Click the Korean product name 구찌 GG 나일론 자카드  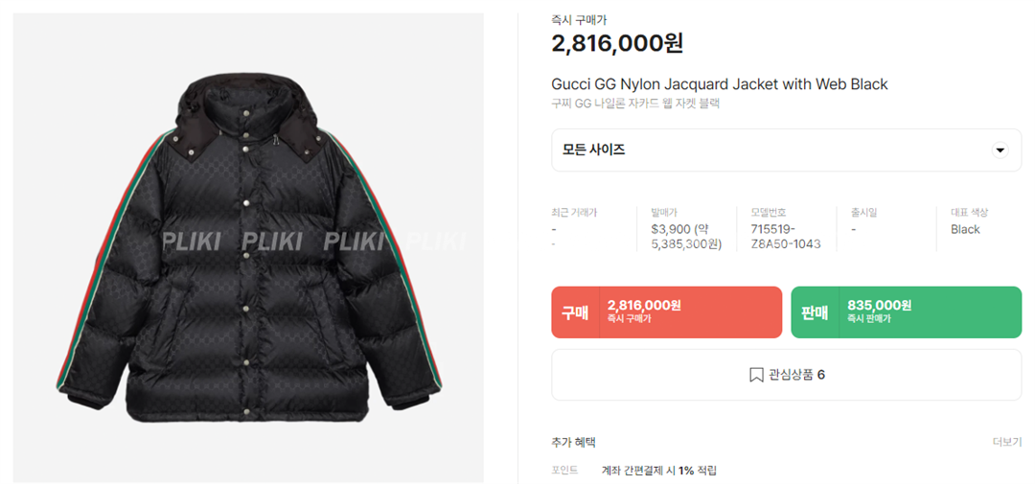click(x=635, y=104)
